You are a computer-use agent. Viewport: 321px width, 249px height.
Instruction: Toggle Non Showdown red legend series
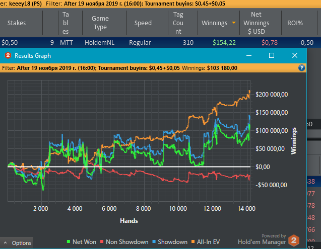pyautogui.click(x=124, y=242)
